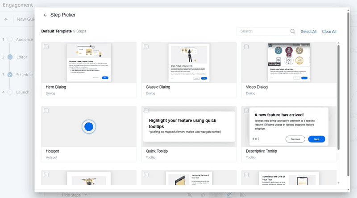The width and height of the screenshot is (357, 198).
Task: Expand the Hide Steps dropdown
Action: click(x=74, y=195)
